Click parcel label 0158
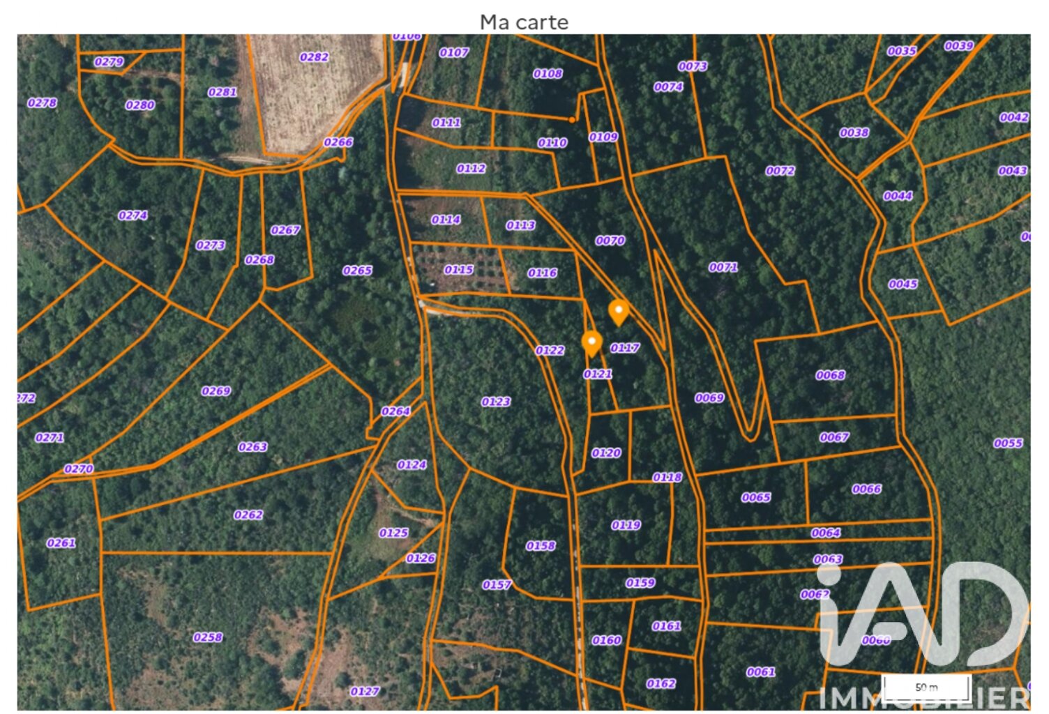The width and height of the screenshot is (1049, 714). [541, 546]
